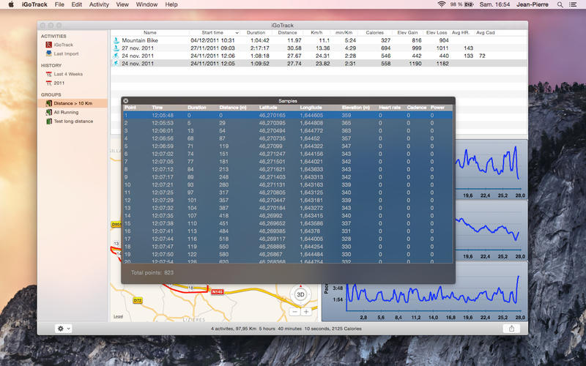
Task: Click Latitude column in Samples
Action: tap(268, 108)
